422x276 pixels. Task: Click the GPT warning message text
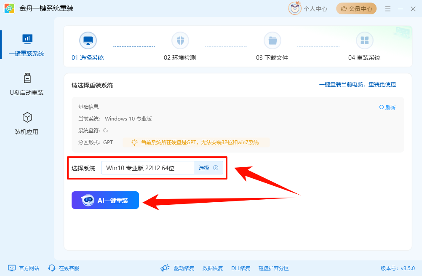200,142
